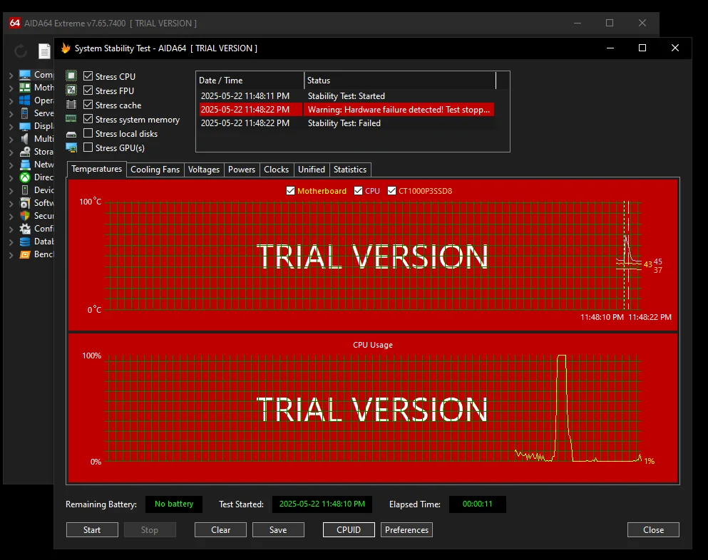Toggle the CT1000P3SSD8 graph legend checkbox
708x560 pixels.
[392, 191]
